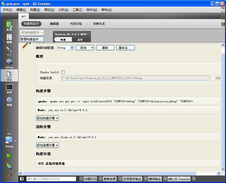Screen dimensions: 226x183
Task: Expand the 添加清理步骤 dropdown
Action: click(47, 145)
